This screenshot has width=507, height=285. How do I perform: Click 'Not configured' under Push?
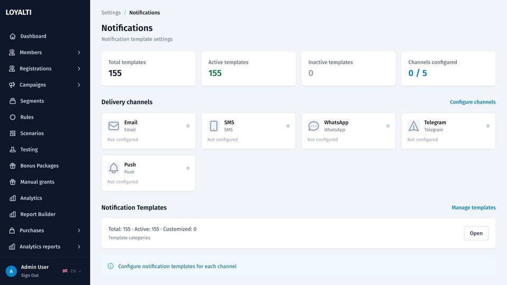tap(123, 182)
